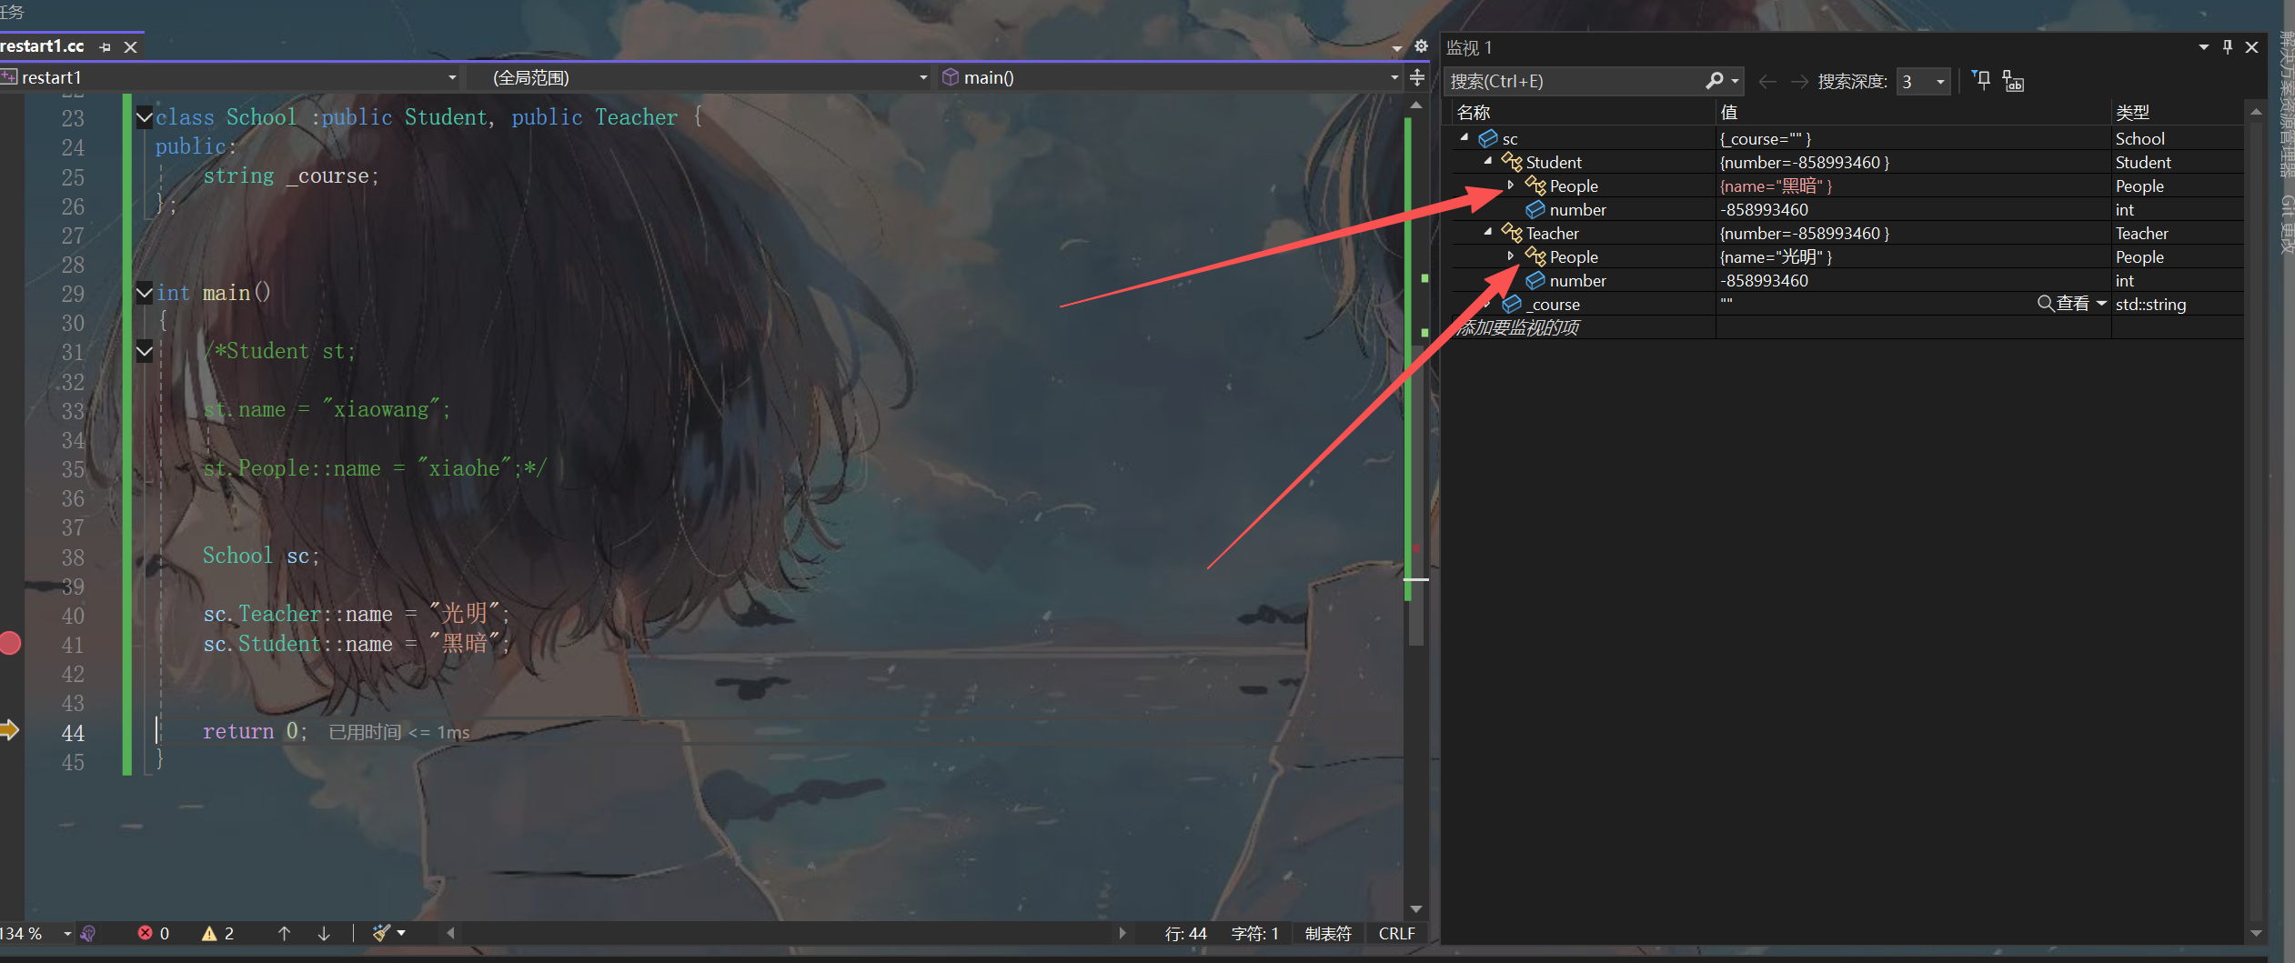Viewport: 2295px width, 963px height.
Task: Open the restart1 project scope dropdown
Action: [451, 78]
